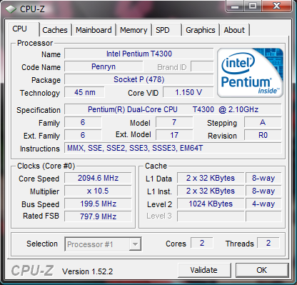Show the About tab
Screen dimensions: 297x285
234,30
